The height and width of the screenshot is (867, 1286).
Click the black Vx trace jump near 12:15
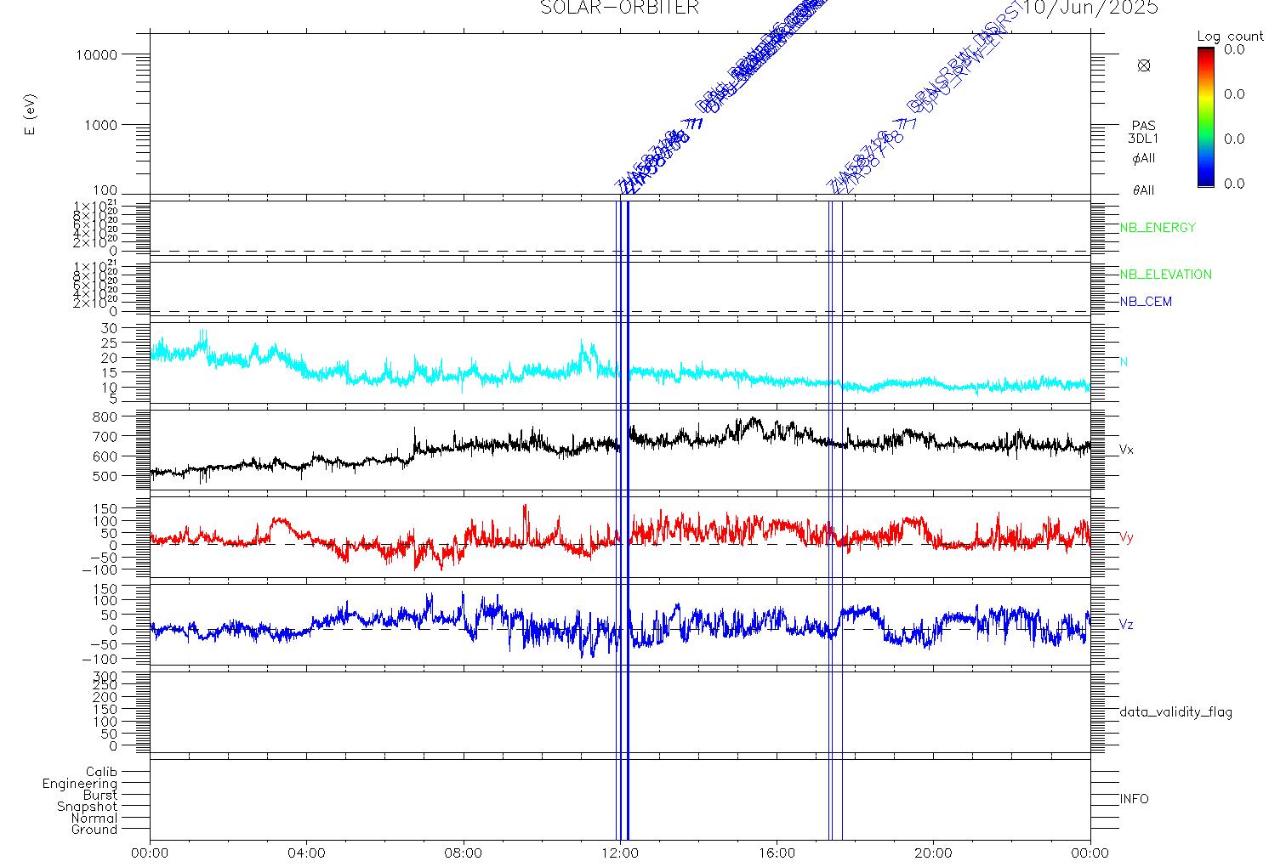(x=629, y=433)
